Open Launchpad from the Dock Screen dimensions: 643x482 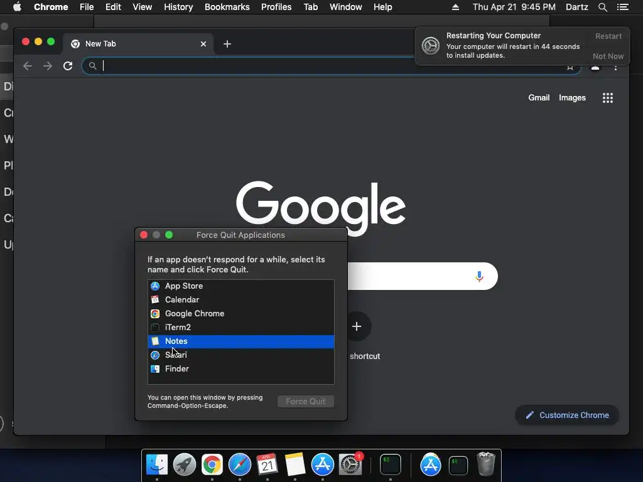coord(185,464)
